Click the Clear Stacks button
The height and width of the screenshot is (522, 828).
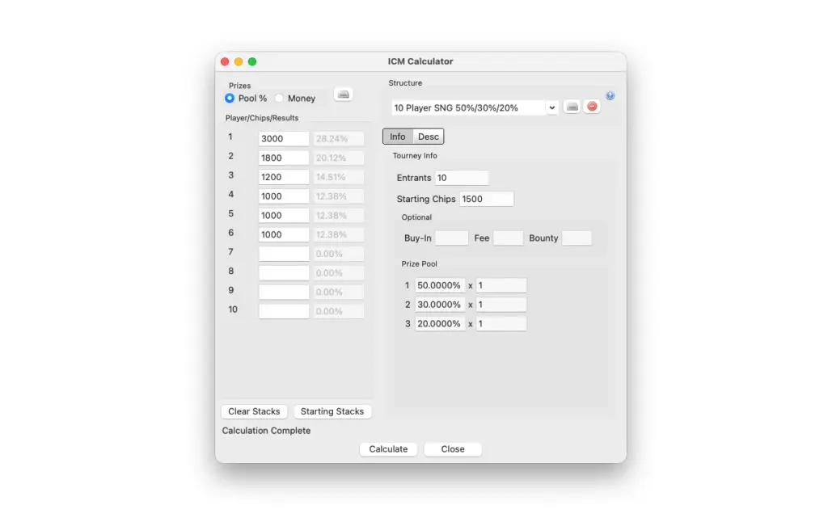[254, 411]
